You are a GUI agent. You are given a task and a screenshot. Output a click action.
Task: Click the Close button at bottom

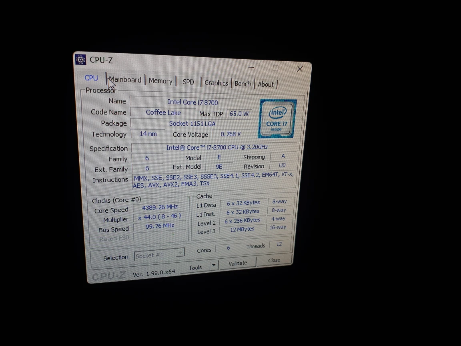[x=274, y=260]
